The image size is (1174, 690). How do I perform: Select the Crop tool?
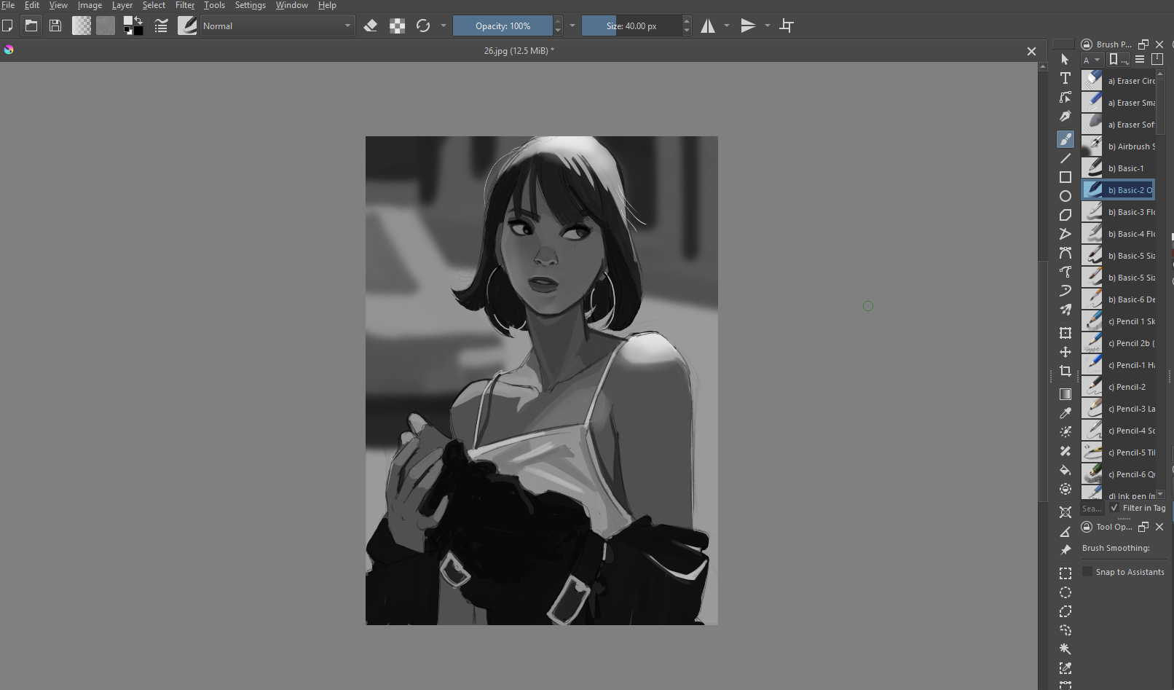point(1065,371)
